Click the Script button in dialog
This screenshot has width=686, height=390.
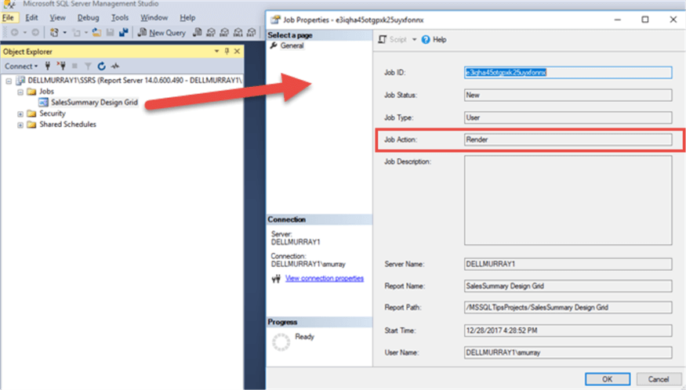[393, 39]
